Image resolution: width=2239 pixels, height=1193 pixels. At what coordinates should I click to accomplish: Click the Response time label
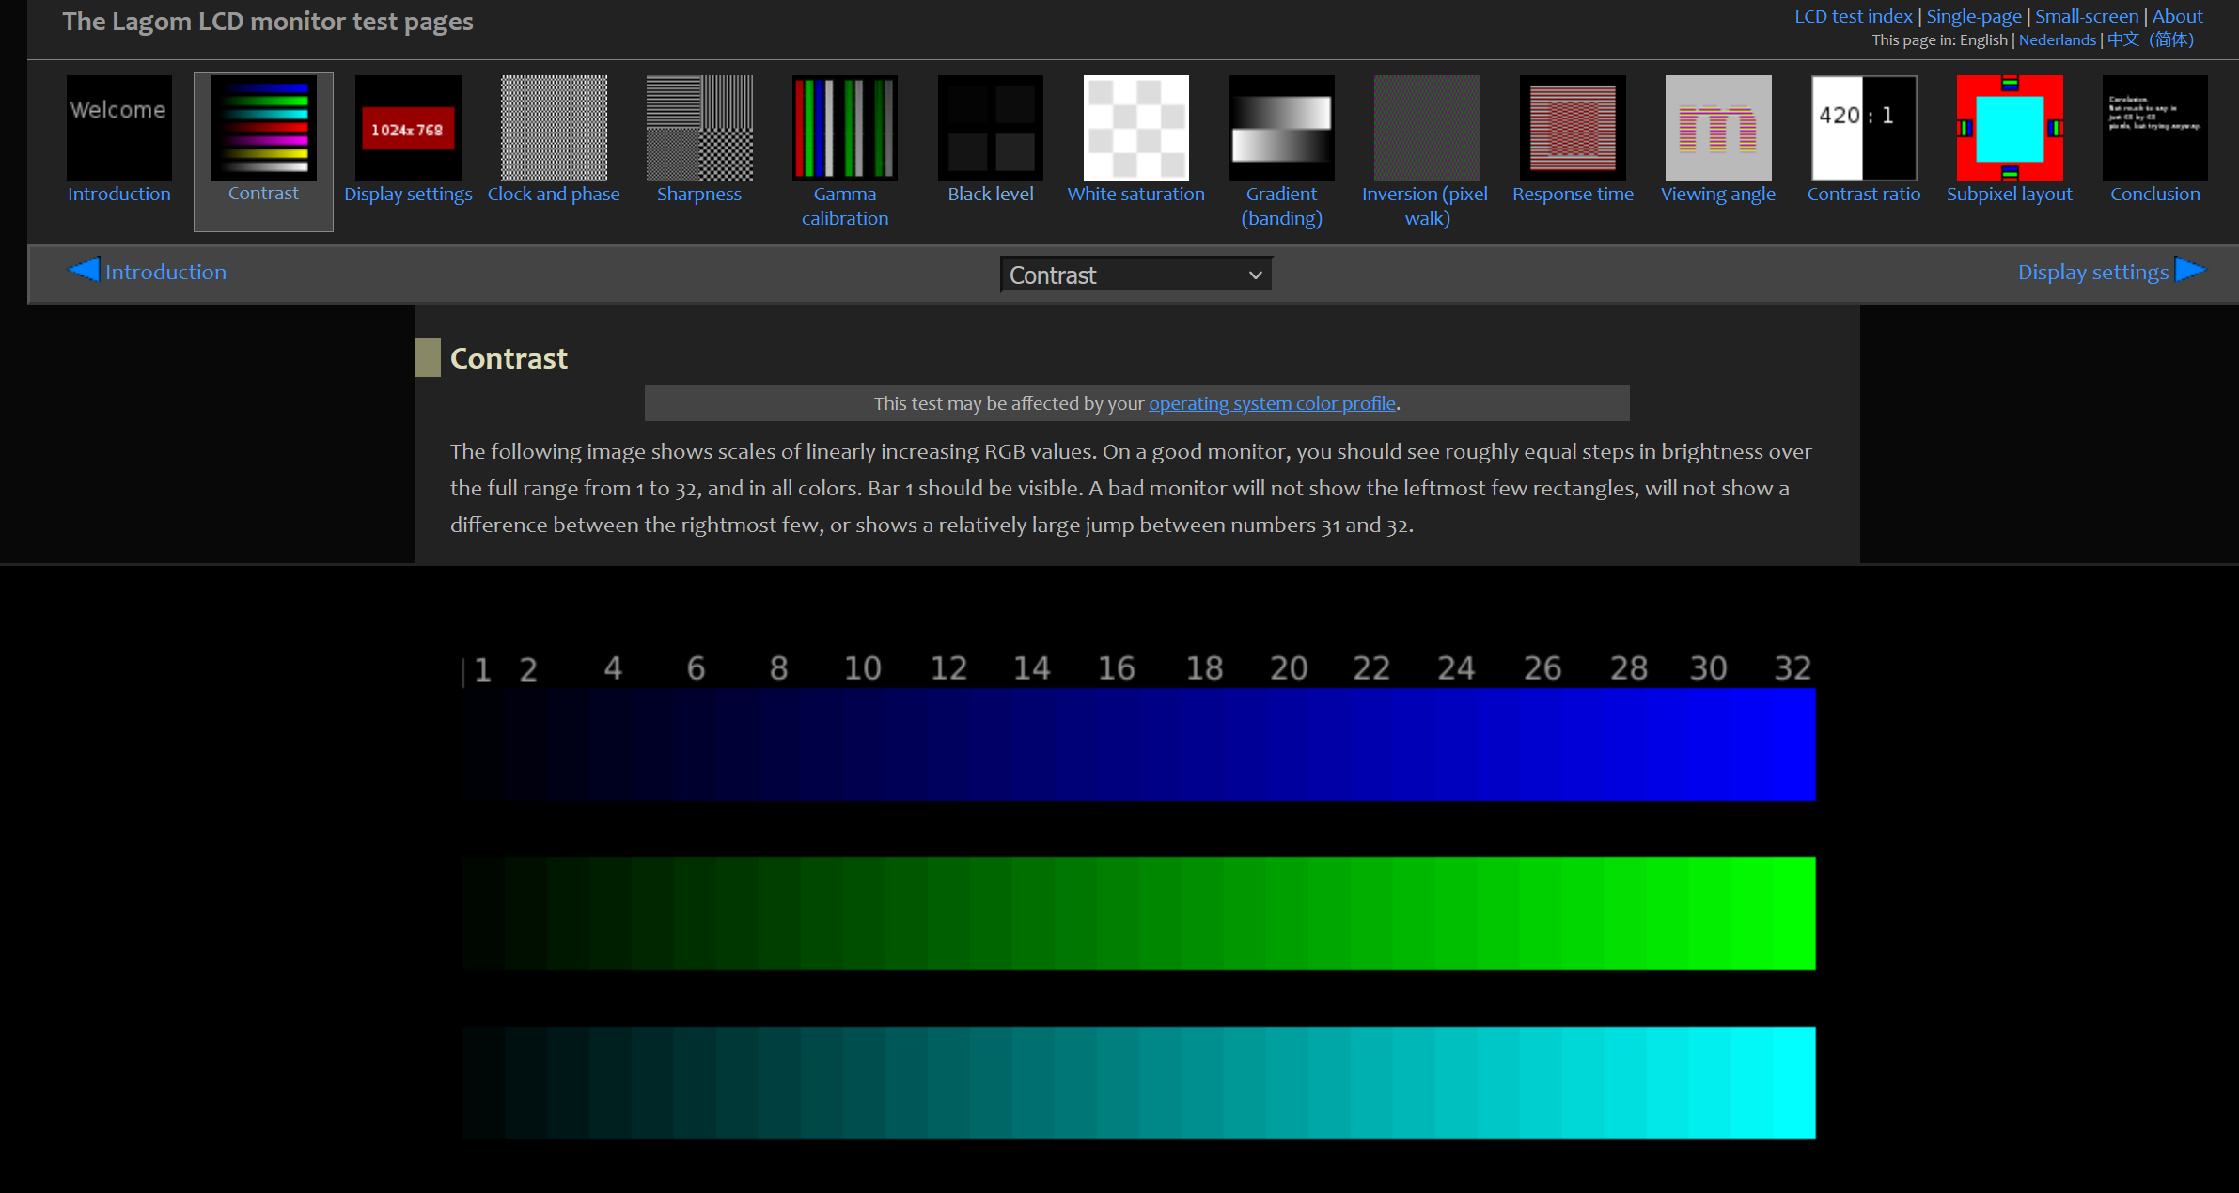tap(1573, 194)
